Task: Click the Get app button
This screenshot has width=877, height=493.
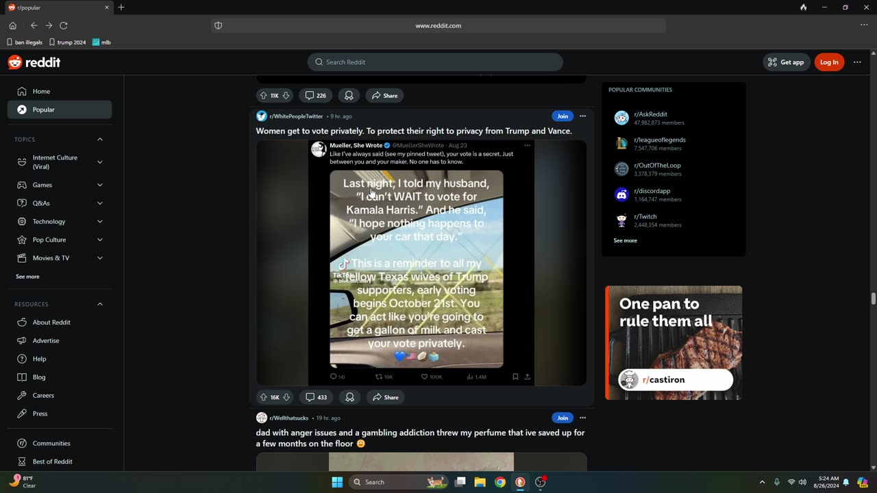Action: pyautogui.click(x=786, y=62)
